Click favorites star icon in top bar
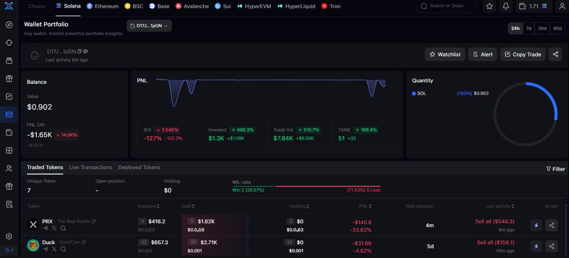569x258 pixels. click(490, 6)
